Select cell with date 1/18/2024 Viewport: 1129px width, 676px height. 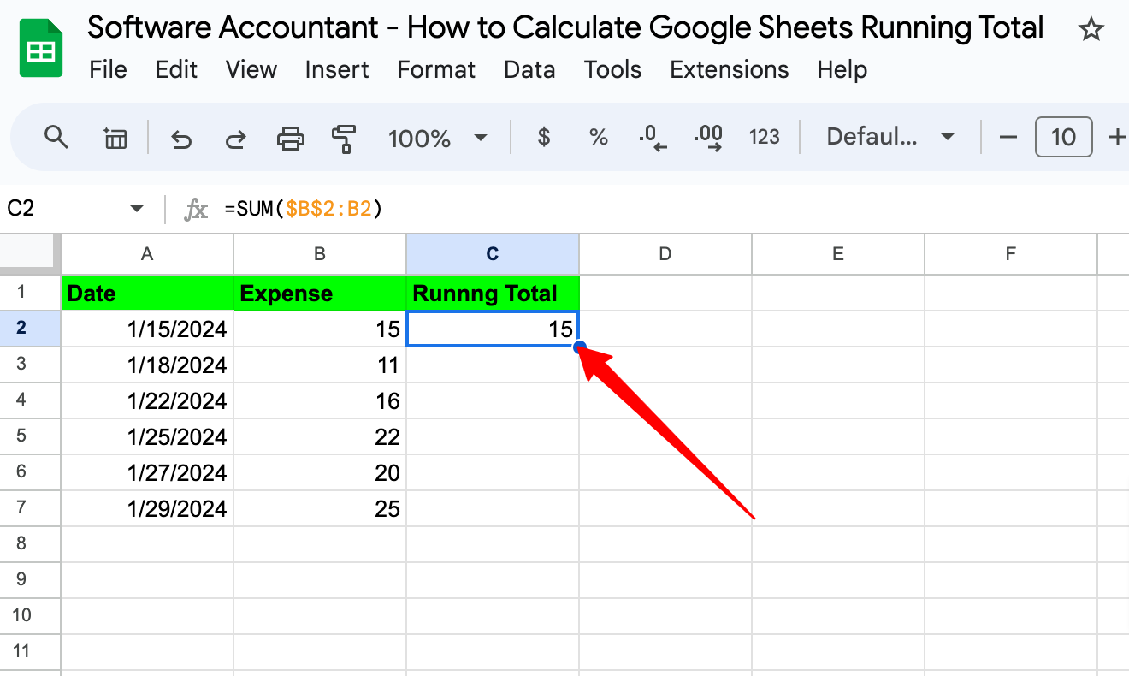point(147,365)
